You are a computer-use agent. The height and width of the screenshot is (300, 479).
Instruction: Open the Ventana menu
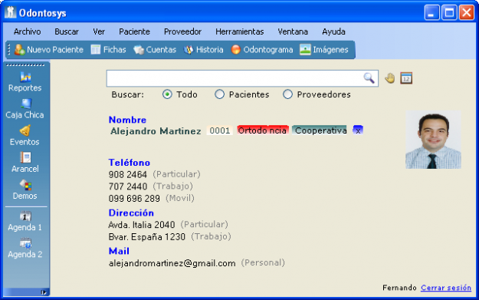(x=293, y=31)
